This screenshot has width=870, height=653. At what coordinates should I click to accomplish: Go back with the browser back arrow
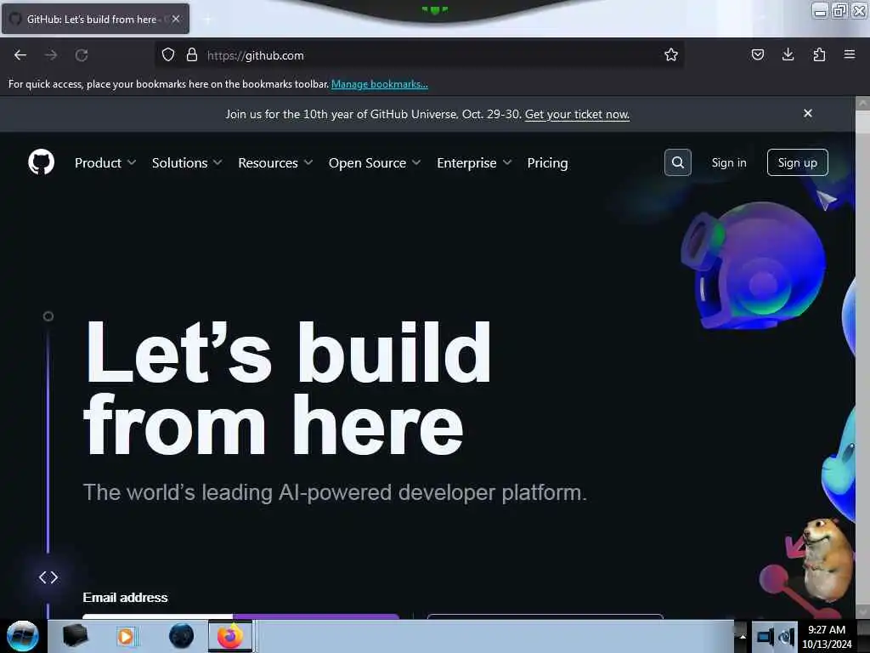tap(20, 55)
